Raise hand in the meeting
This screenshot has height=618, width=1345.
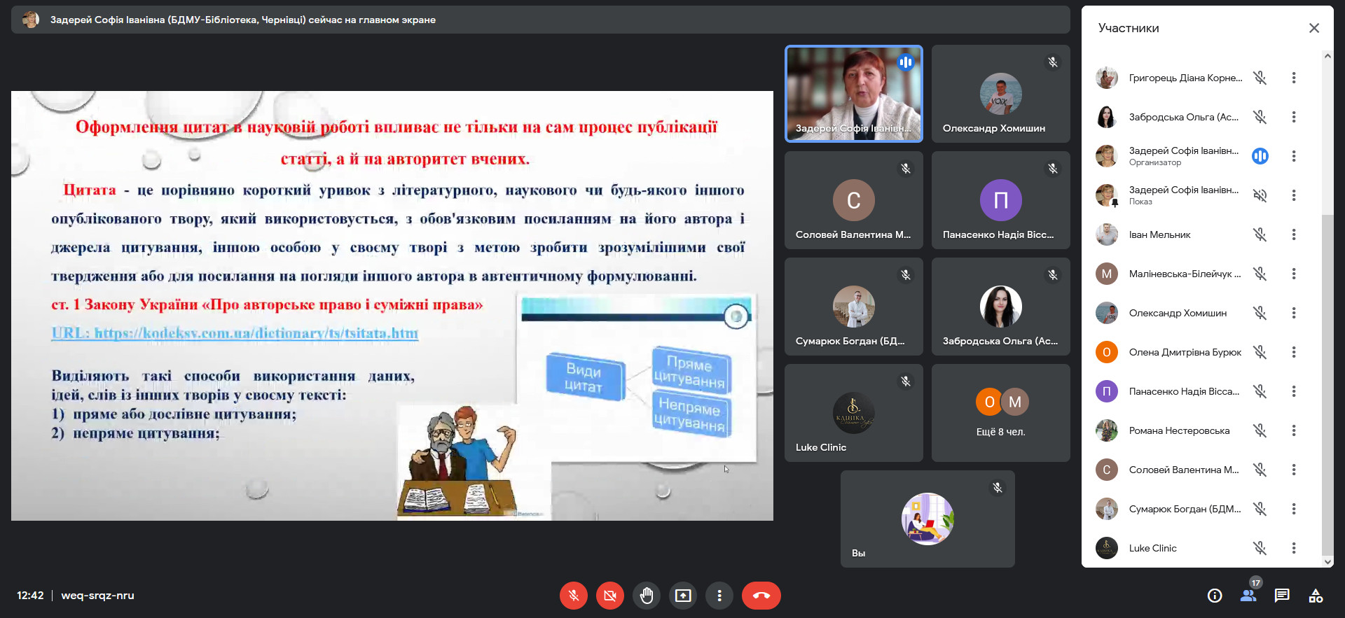(646, 596)
